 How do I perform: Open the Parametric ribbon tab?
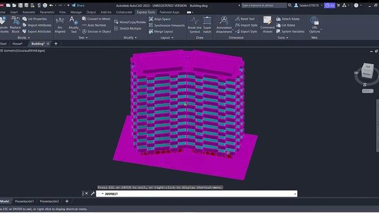[x=47, y=12]
